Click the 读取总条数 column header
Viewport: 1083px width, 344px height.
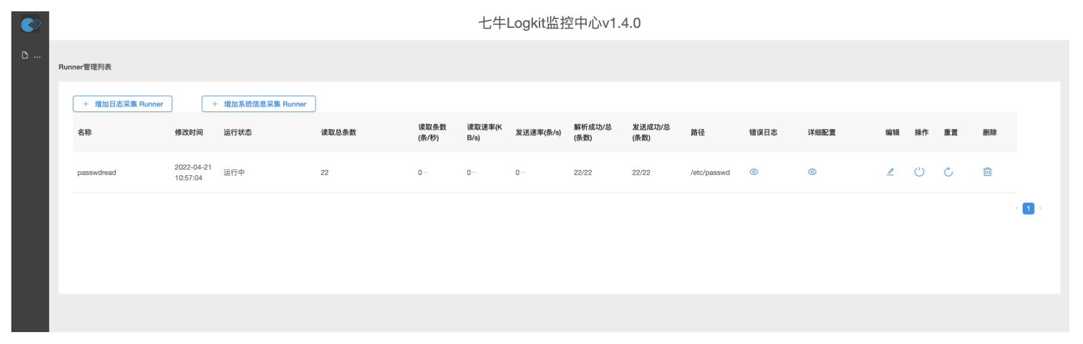338,132
